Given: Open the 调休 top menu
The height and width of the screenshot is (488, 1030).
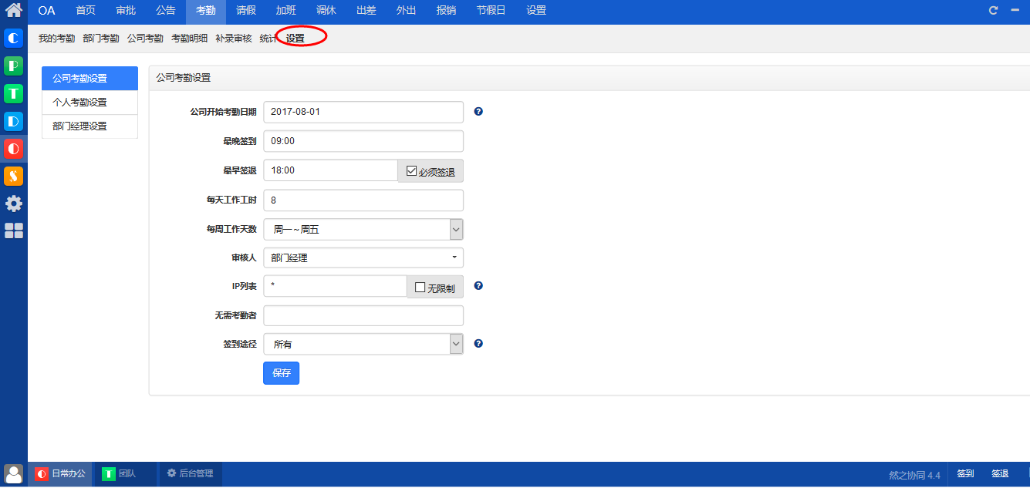Looking at the screenshot, I should pyautogui.click(x=326, y=11).
